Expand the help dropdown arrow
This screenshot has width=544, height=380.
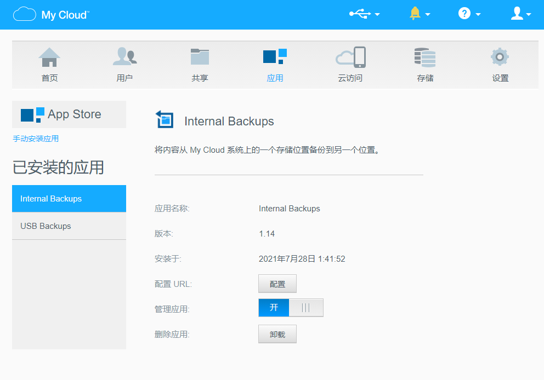coord(478,15)
